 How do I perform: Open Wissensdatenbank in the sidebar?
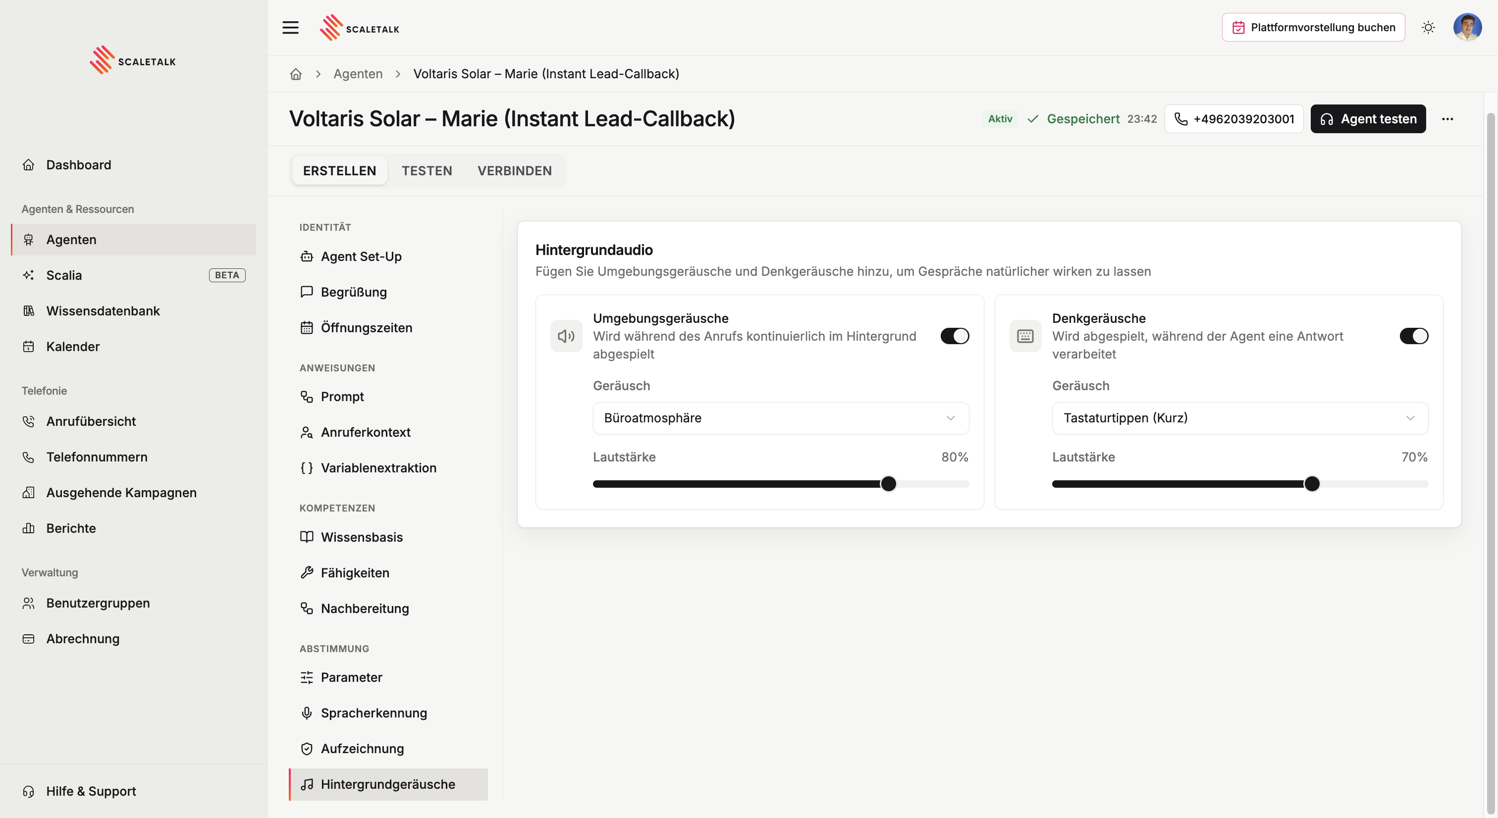coord(134,311)
